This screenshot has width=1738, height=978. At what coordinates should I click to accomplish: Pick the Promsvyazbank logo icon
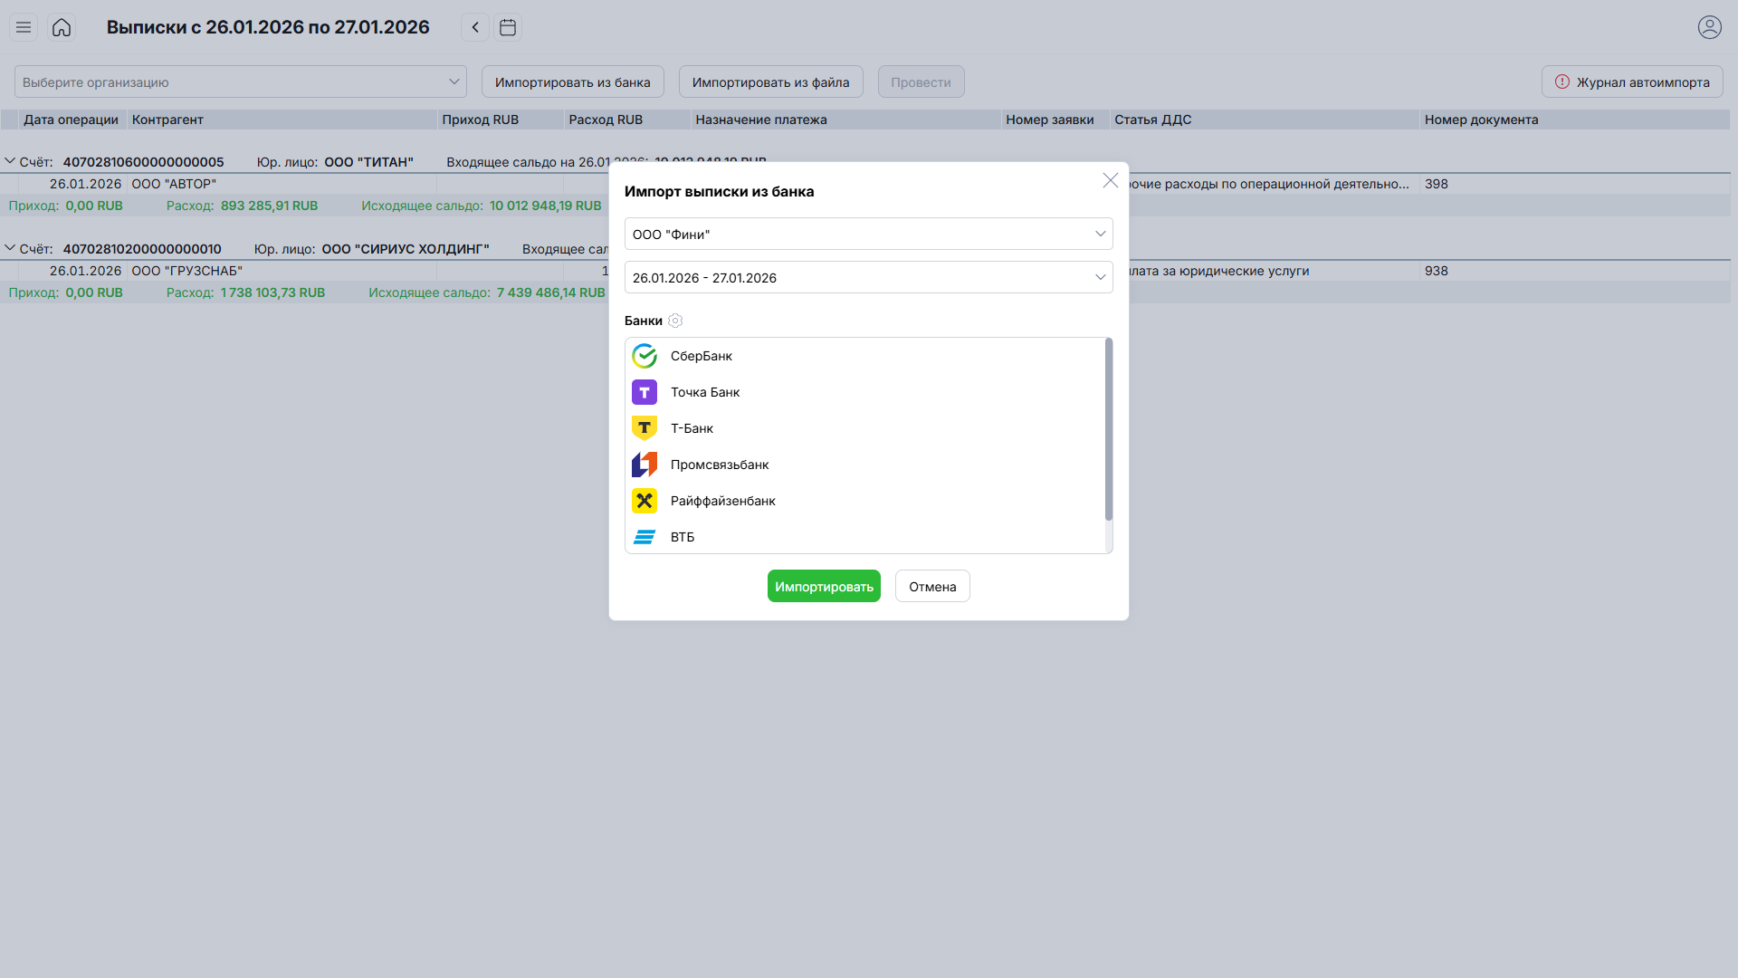pyautogui.click(x=644, y=465)
